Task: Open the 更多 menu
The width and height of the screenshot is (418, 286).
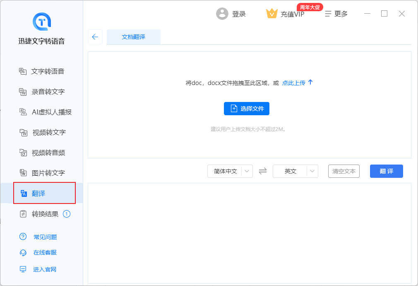Action: tap(336, 14)
